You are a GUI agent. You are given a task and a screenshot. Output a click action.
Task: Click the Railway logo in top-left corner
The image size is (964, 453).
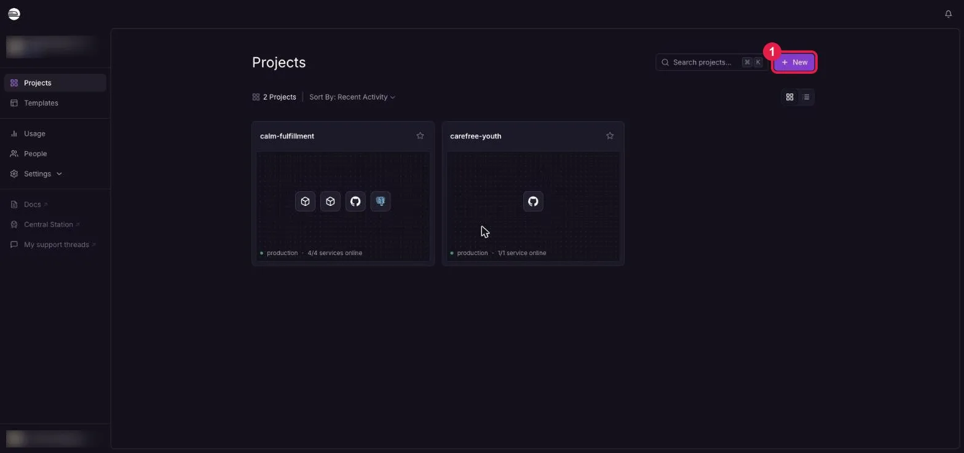click(14, 14)
